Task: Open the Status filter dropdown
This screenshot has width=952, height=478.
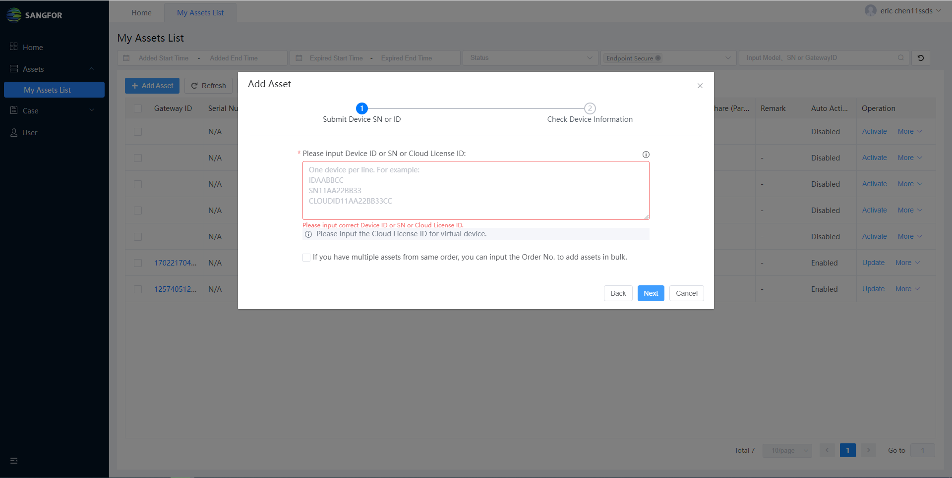Action: 531,58
